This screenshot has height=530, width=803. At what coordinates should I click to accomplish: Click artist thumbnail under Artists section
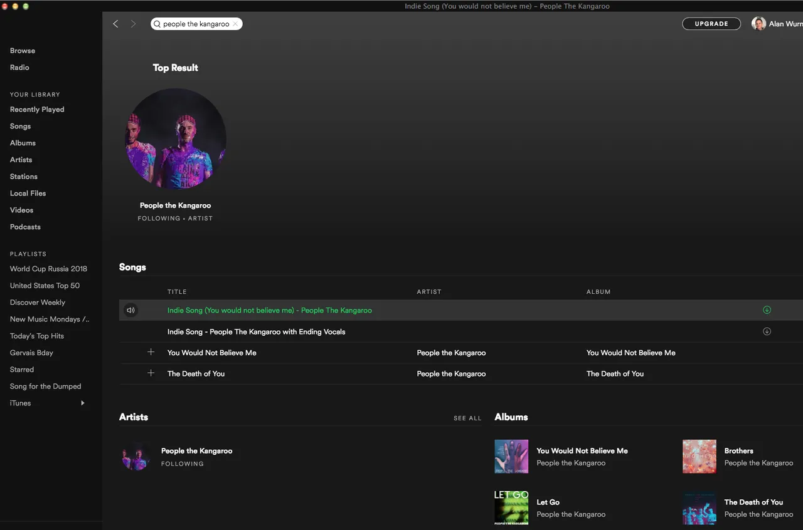(136, 457)
